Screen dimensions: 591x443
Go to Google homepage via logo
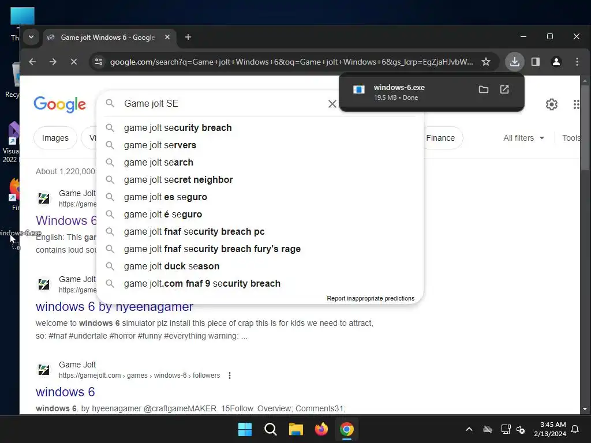click(x=59, y=104)
